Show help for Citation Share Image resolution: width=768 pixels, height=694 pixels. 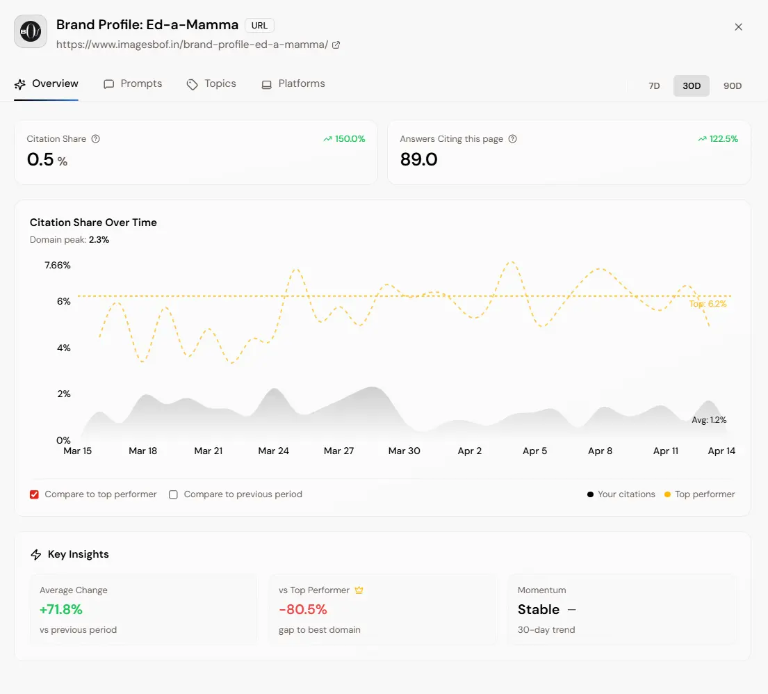click(95, 139)
